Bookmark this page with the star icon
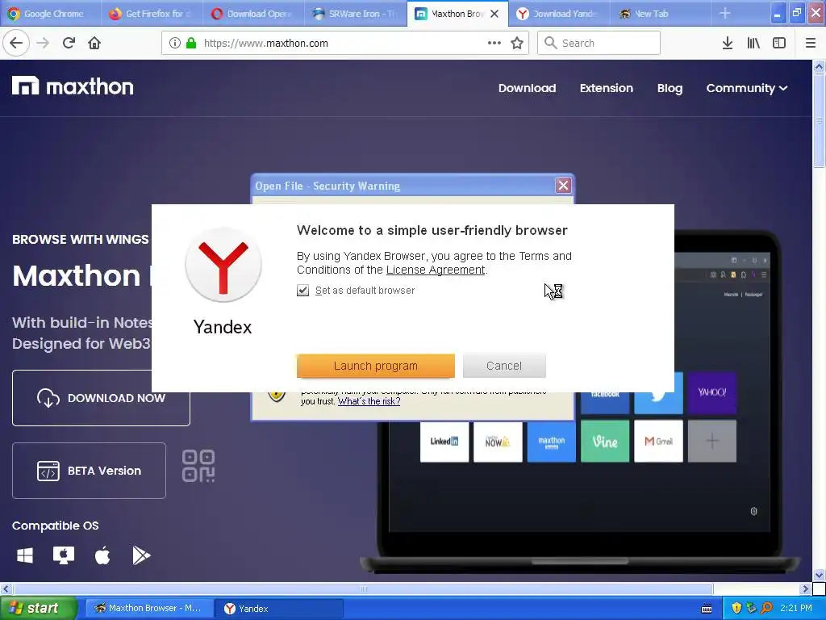 tap(517, 44)
